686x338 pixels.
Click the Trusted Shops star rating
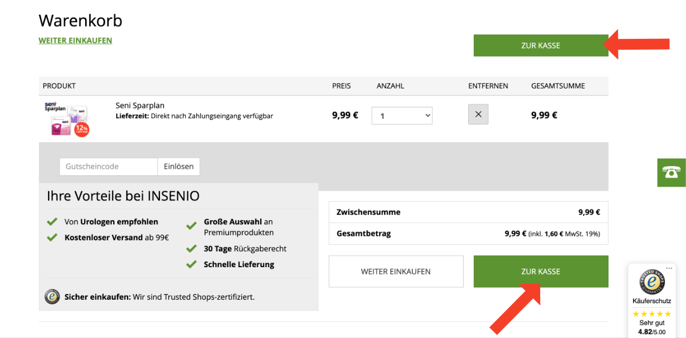click(652, 313)
